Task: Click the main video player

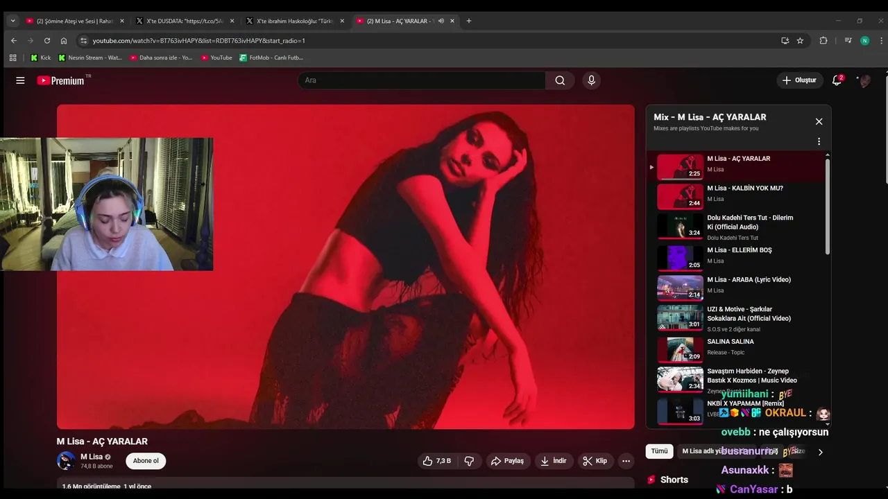Action: click(x=345, y=267)
